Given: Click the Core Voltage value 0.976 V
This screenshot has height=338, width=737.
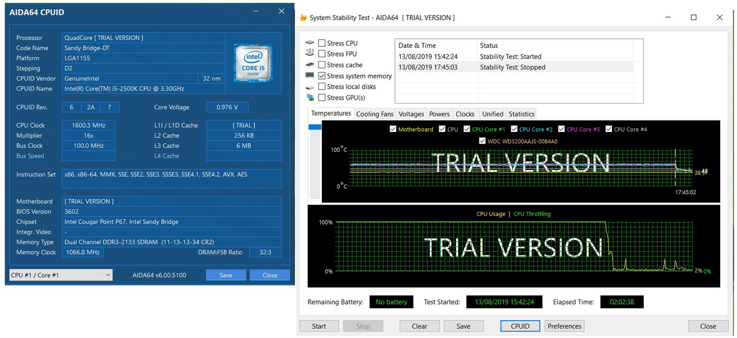Looking at the screenshot, I should [228, 107].
